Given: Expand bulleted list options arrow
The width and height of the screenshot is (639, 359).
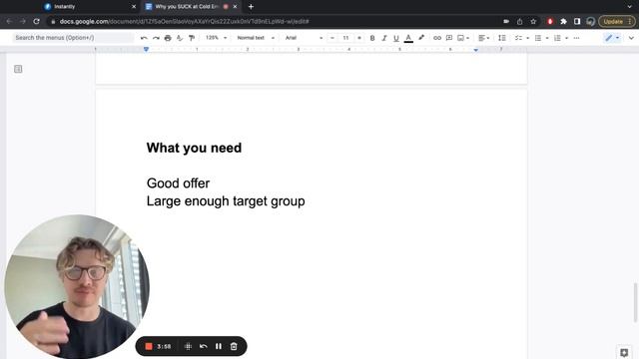Looking at the screenshot, I should pos(547,38).
